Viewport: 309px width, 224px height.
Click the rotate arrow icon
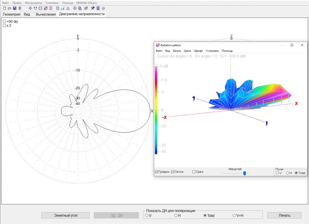[35, 8]
